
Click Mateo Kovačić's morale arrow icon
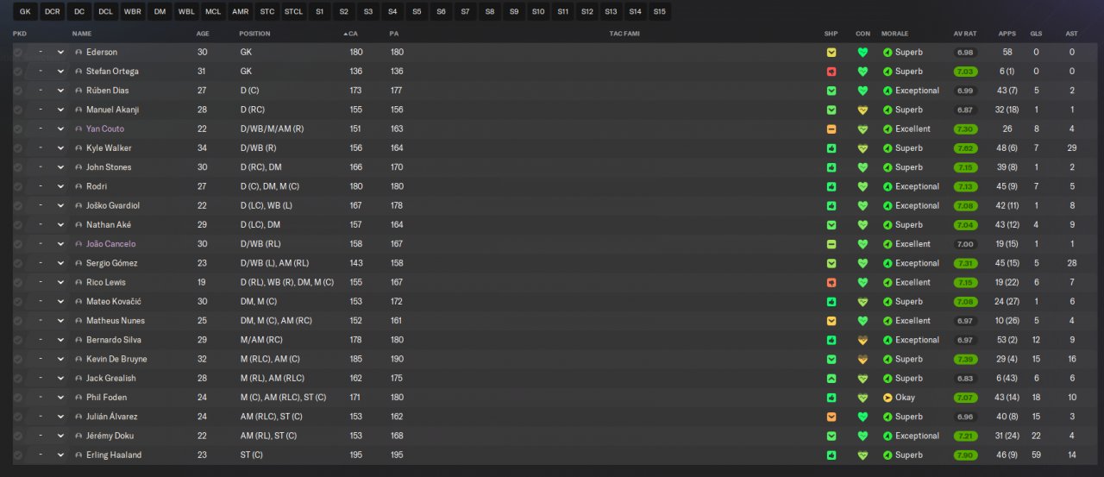[x=888, y=302]
